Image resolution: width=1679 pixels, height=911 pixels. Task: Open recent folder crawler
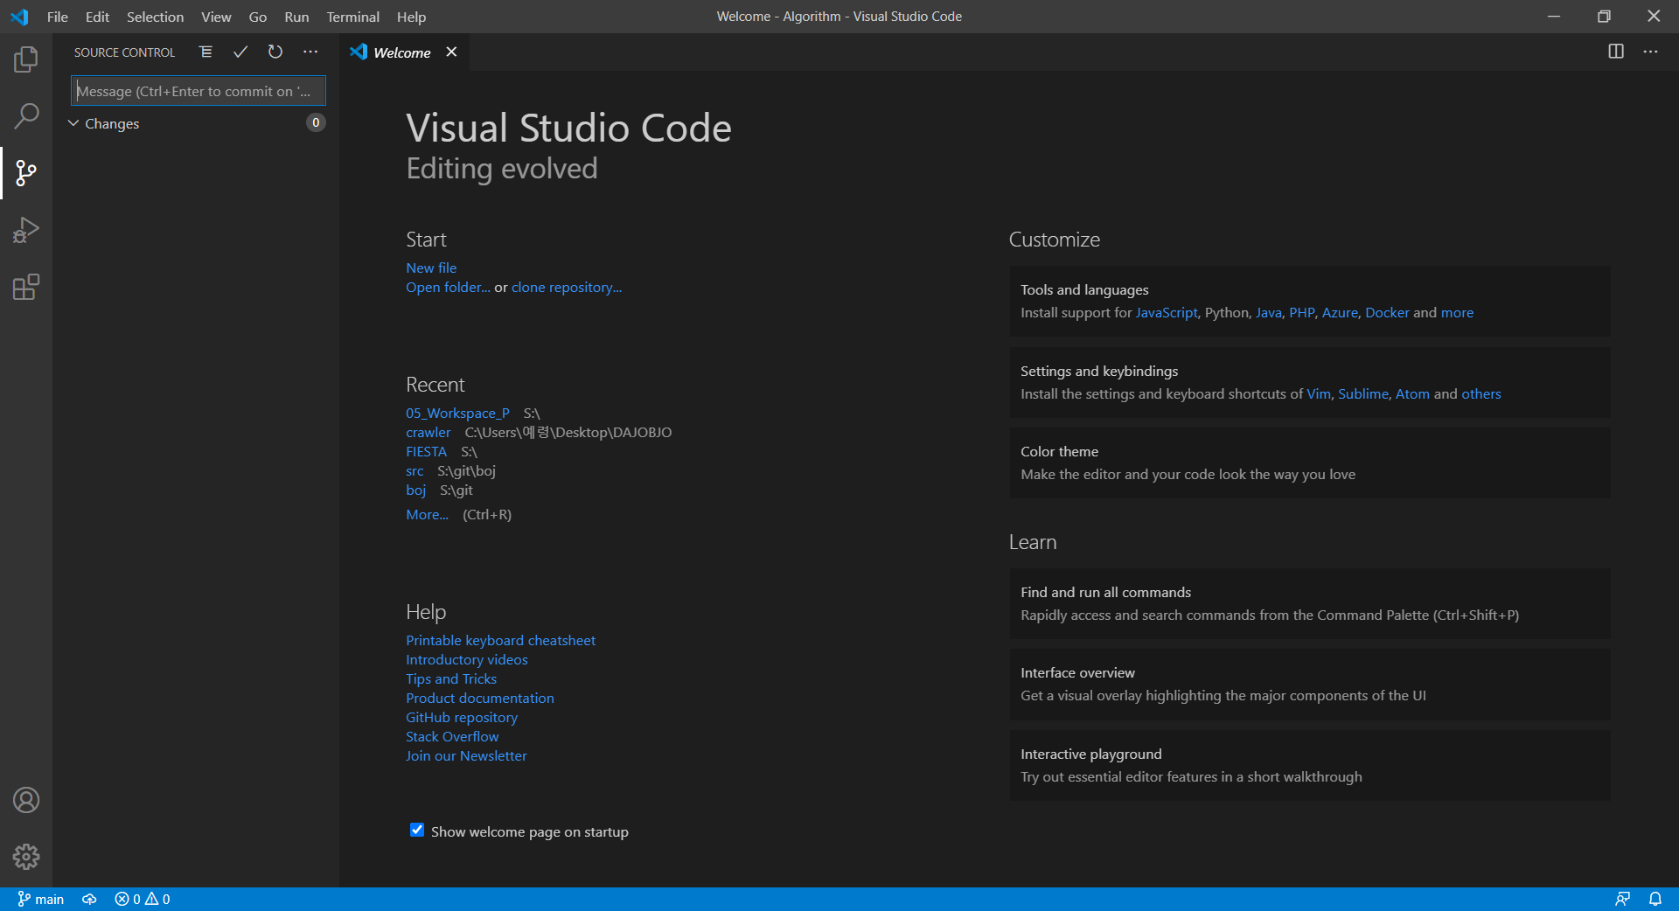(x=428, y=432)
